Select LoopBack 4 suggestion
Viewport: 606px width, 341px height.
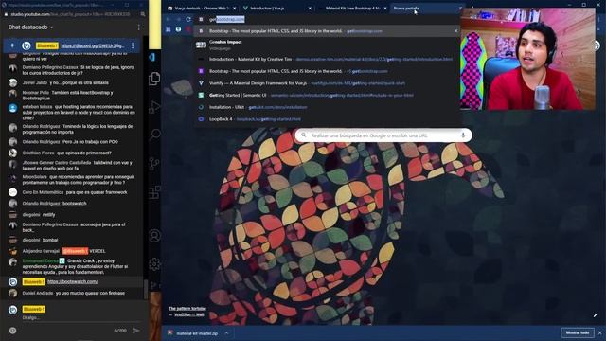327,119
